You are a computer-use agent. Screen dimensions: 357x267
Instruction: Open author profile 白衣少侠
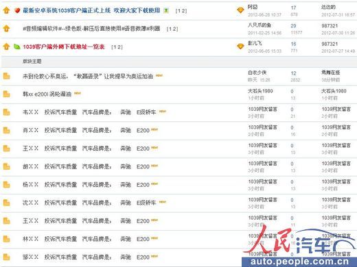click(x=257, y=73)
